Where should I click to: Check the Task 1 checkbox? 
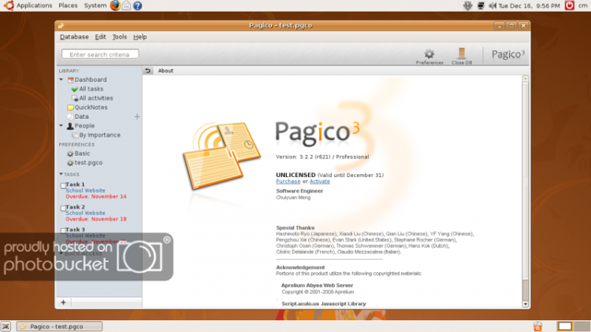click(x=62, y=186)
